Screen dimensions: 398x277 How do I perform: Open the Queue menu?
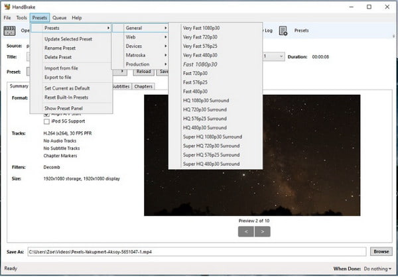(x=60, y=18)
